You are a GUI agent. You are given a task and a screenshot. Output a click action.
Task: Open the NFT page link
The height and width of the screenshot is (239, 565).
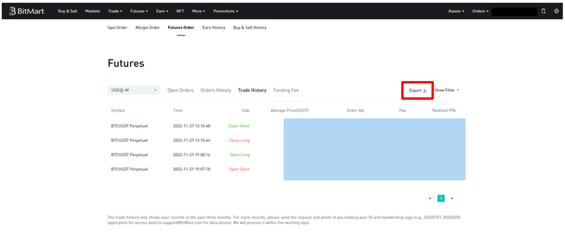pos(180,11)
